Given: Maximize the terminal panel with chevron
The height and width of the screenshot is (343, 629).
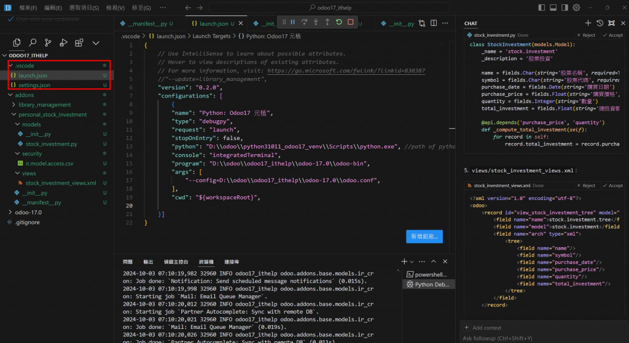Looking at the screenshot, I should click(x=434, y=261).
